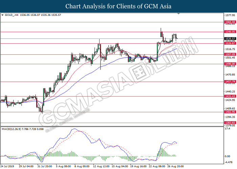Viewport: 237px width, 169px height.
Task: Select the 1457.79 price level label
Action: [230, 82]
